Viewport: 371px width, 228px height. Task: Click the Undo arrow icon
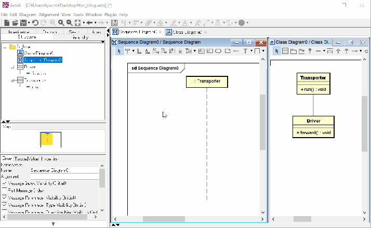pos(35,23)
